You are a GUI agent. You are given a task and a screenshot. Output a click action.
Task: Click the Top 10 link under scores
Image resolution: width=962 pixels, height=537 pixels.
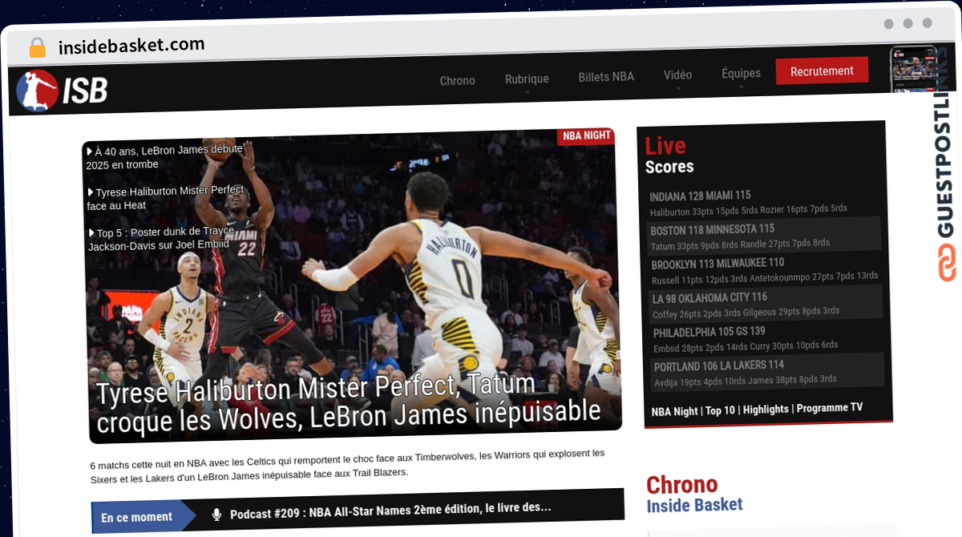click(720, 410)
